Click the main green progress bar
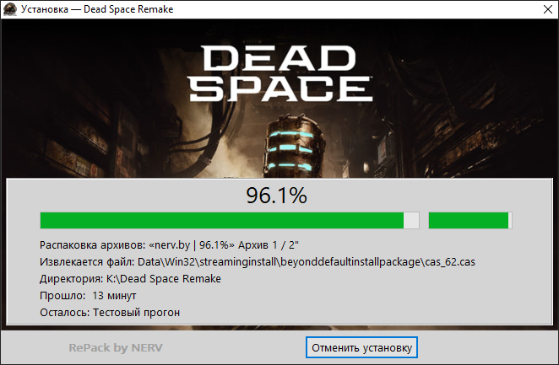The width and height of the screenshot is (559, 365). 230,221
